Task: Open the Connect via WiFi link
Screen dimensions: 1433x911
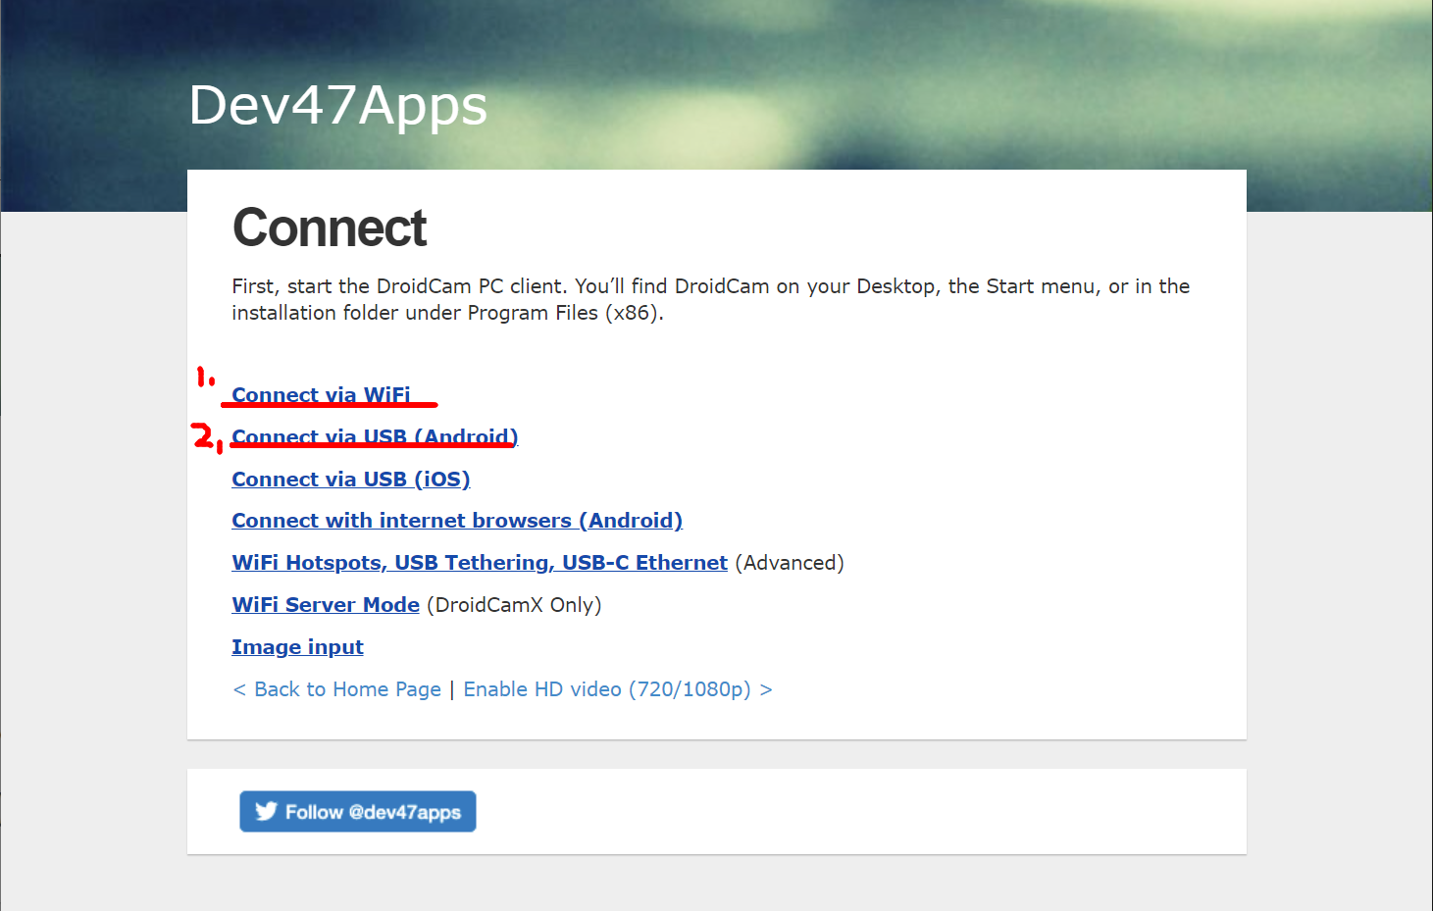Action: tap(321, 395)
